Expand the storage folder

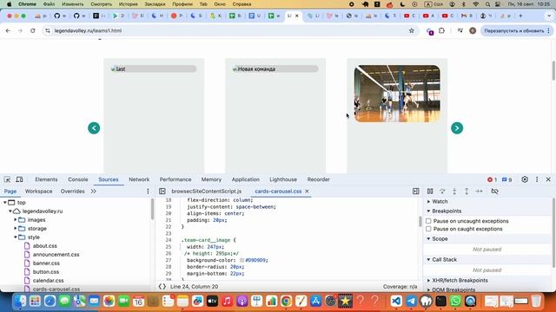tap(16, 229)
